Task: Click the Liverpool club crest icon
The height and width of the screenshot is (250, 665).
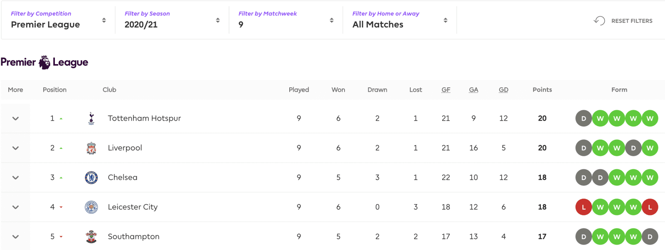Action: 91,148
